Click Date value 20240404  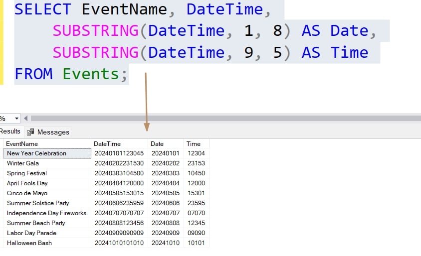coord(166,183)
